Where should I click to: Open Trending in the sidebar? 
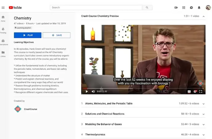3,30
